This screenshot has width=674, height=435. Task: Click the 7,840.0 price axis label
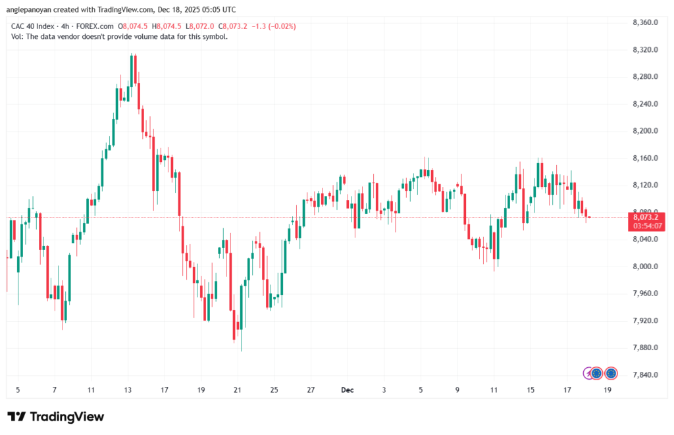(645, 375)
